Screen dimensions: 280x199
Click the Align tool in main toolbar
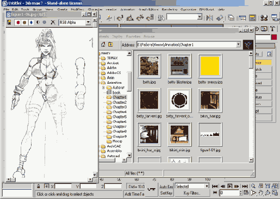click(219, 18)
